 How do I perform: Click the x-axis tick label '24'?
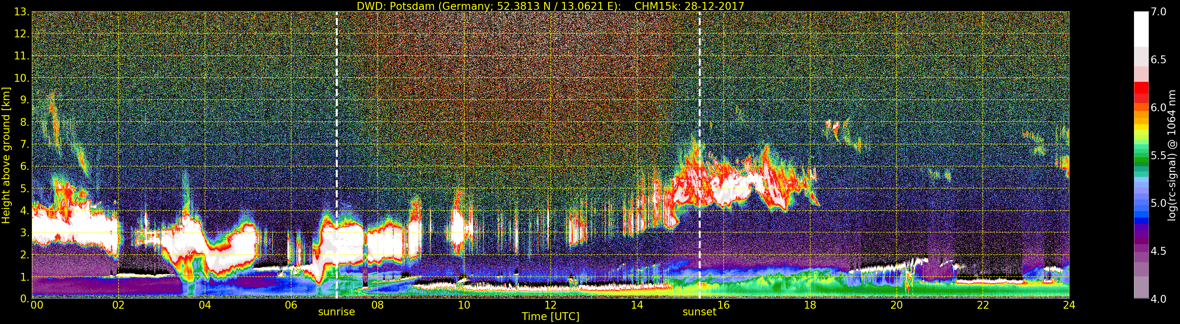tap(1069, 305)
